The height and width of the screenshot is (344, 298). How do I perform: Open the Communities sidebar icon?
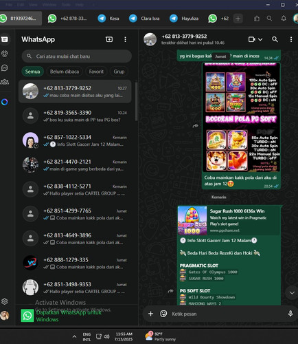tap(5, 82)
